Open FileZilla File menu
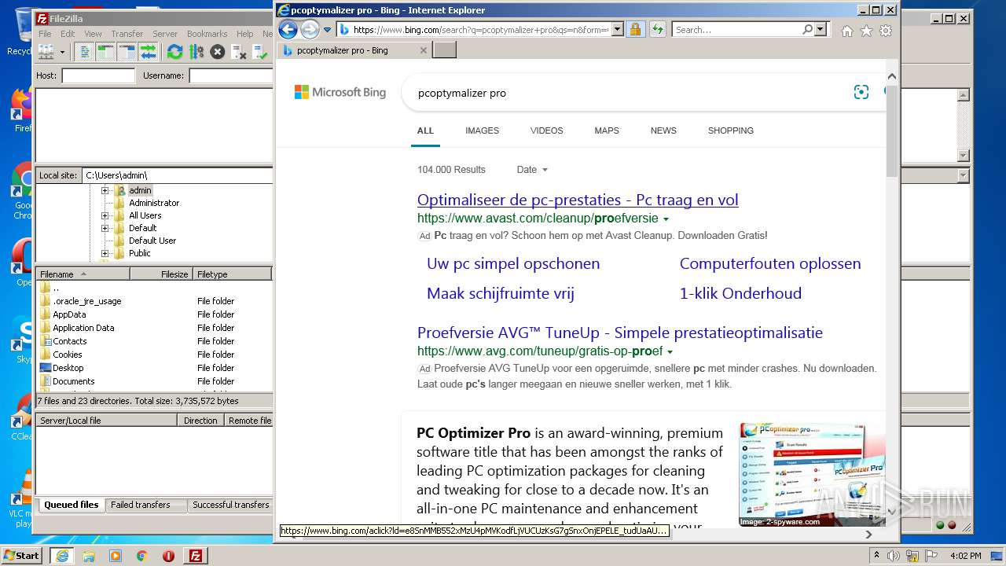The image size is (1006, 566). (x=45, y=34)
